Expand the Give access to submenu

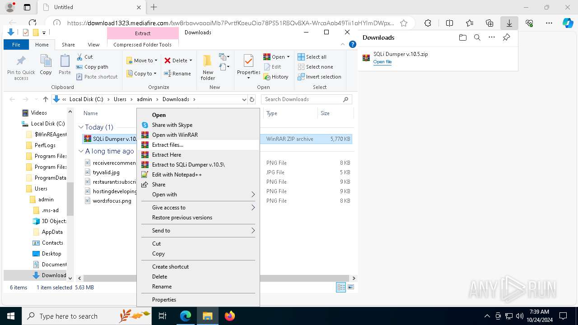[x=198, y=208]
